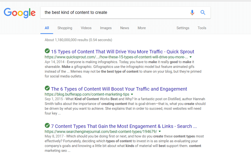This screenshot has height=158, width=251.
Task: Open '7 Content Types That Gain' result link
Action: pos(124,126)
